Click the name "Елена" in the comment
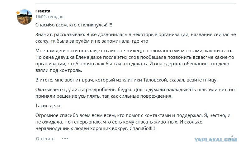The height and width of the screenshot is (149, 245). (82, 57)
